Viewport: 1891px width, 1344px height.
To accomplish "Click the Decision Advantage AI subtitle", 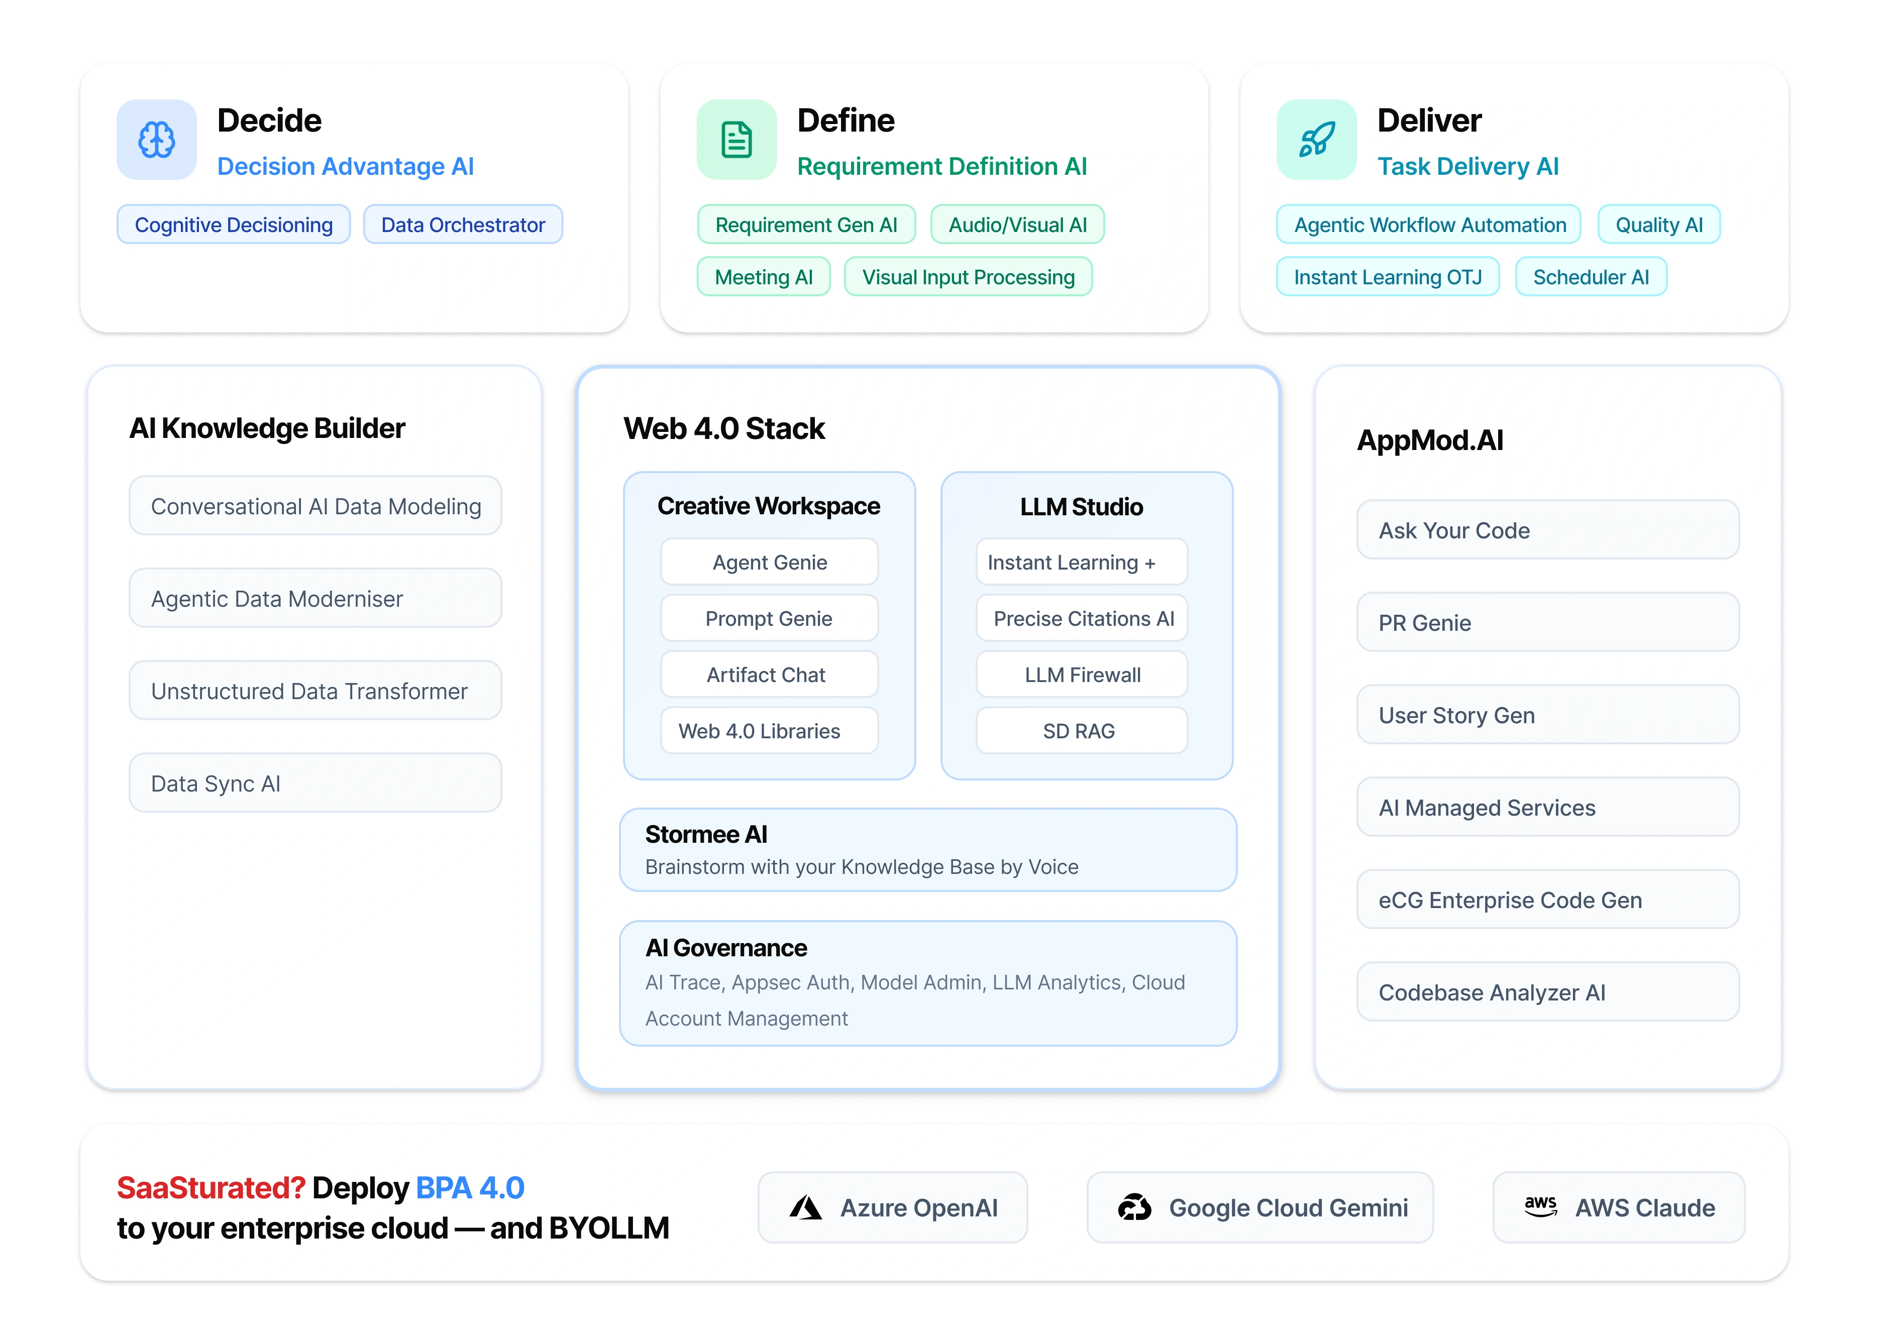I will point(345,166).
